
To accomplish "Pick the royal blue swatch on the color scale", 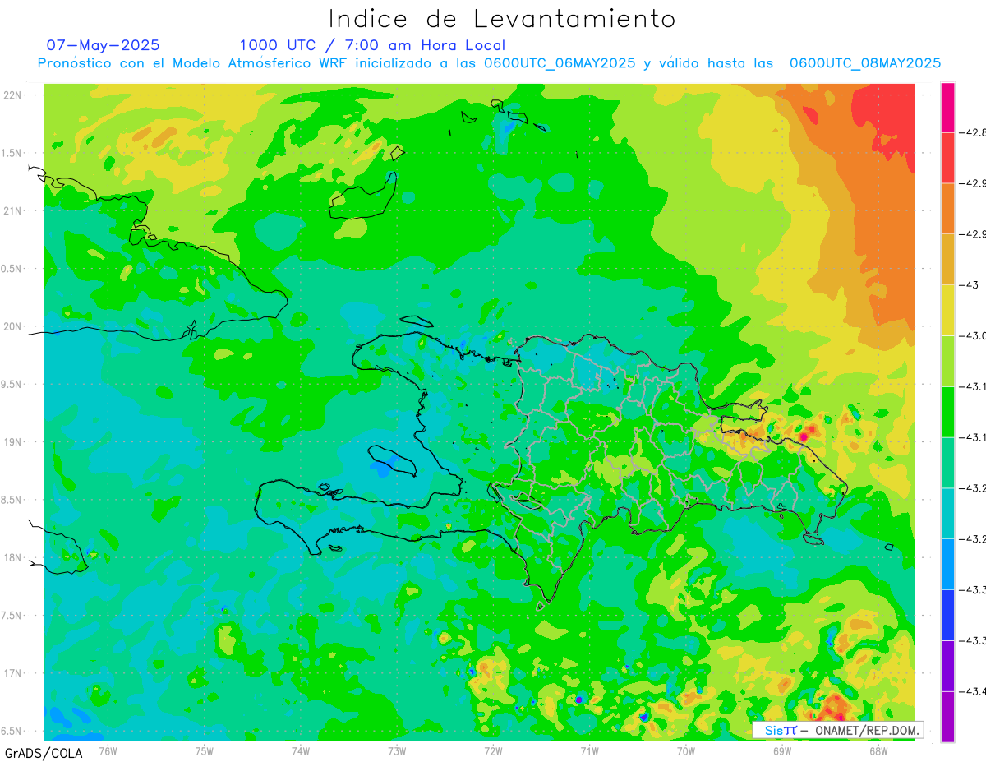I will coord(947,617).
